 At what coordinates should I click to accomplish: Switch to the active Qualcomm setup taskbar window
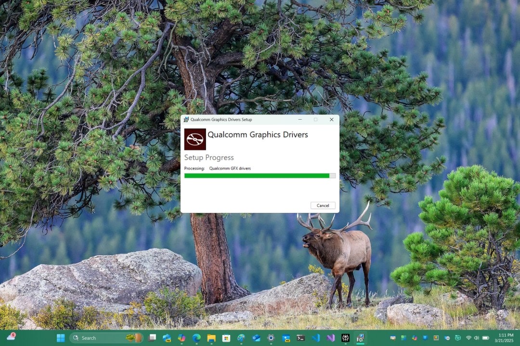[361, 338]
